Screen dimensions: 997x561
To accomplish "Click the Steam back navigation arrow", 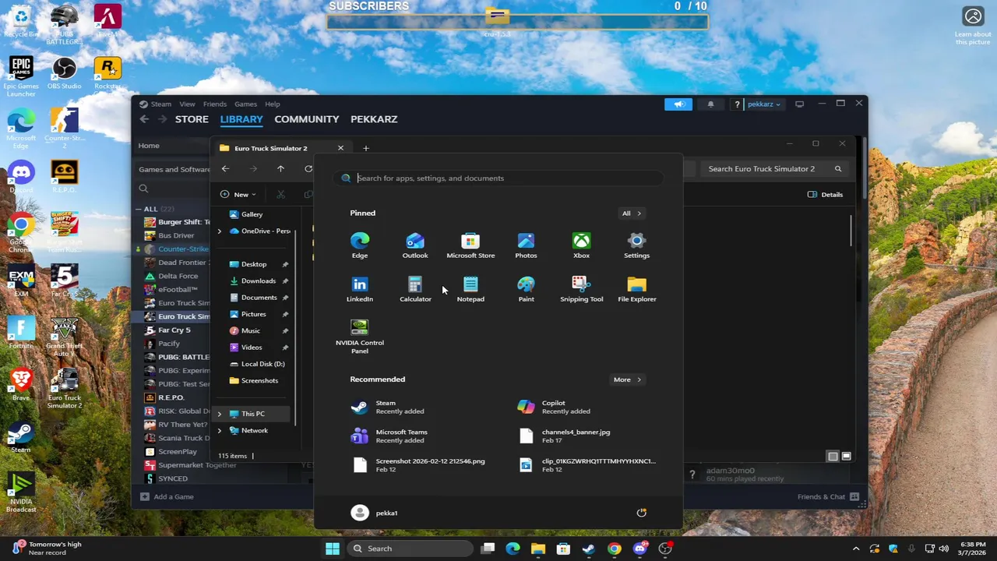I will (144, 119).
